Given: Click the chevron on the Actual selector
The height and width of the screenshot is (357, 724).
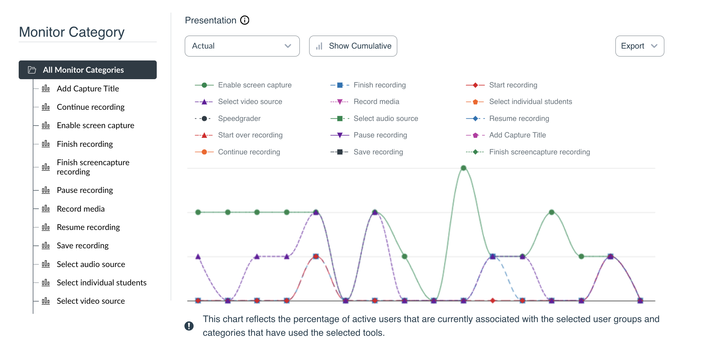Looking at the screenshot, I should click(288, 46).
